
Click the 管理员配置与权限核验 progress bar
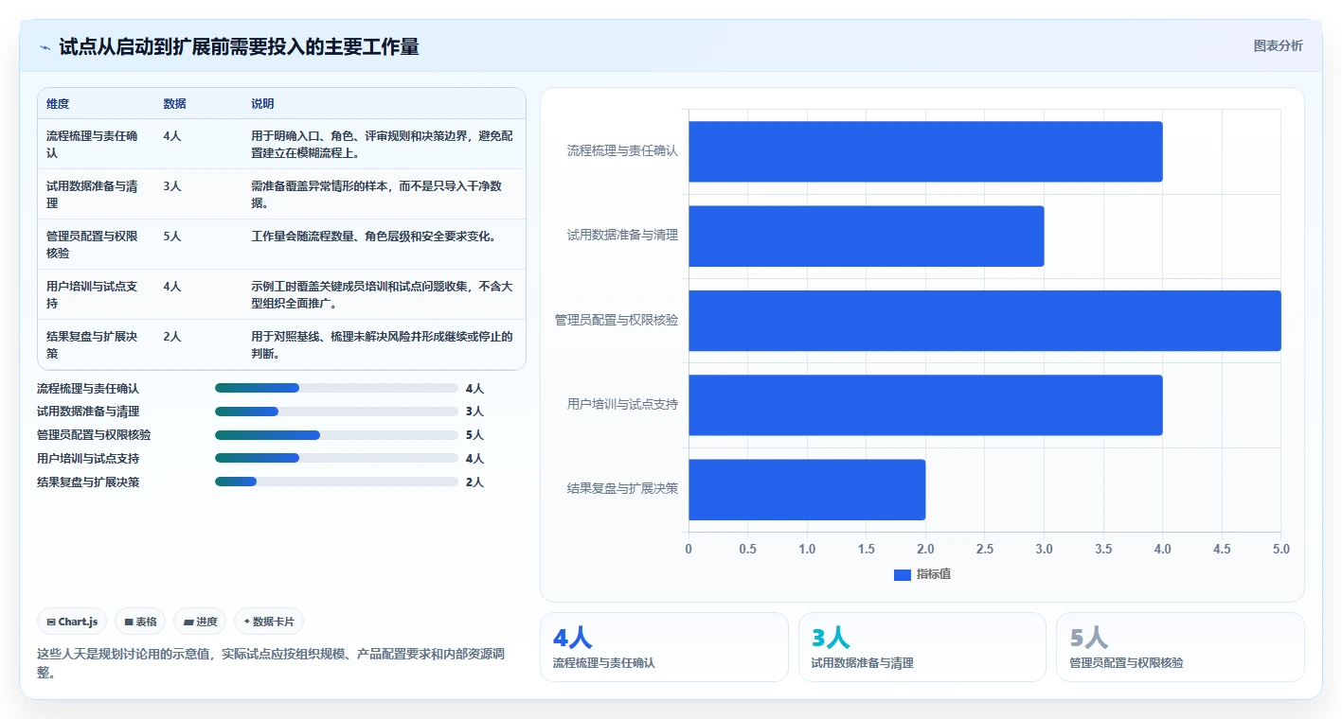click(x=336, y=435)
